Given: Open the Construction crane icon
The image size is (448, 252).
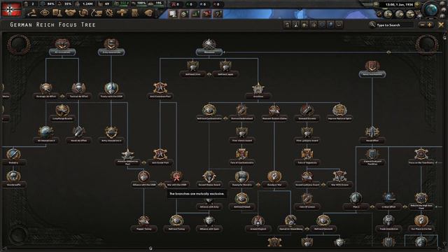Looking at the screenshot, I should click(x=97, y=13).
